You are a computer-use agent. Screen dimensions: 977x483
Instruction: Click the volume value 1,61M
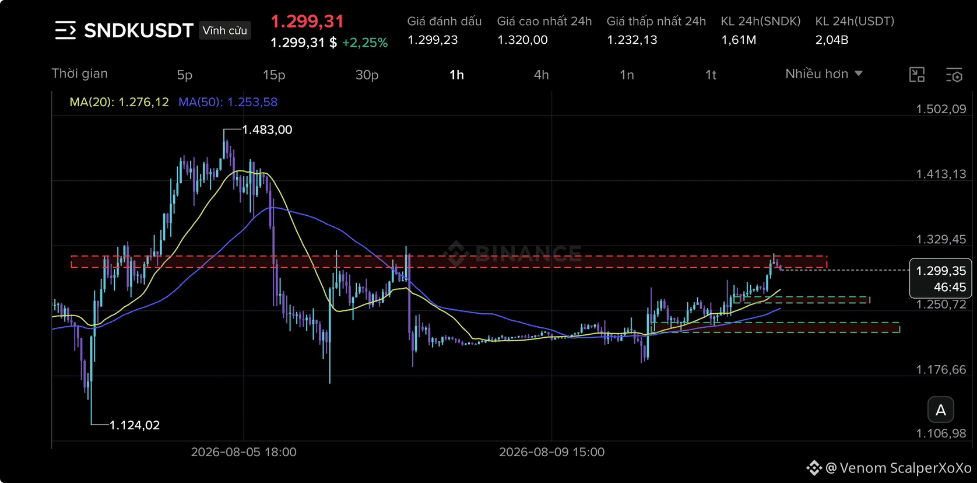click(739, 40)
